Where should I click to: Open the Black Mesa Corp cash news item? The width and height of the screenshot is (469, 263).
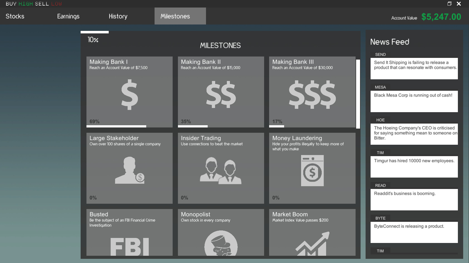pyautogui.click(x=414, y=101)
